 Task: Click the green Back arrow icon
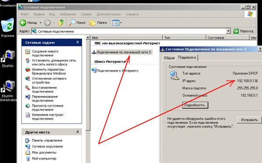pyautogui.click(x=23, y=23)
